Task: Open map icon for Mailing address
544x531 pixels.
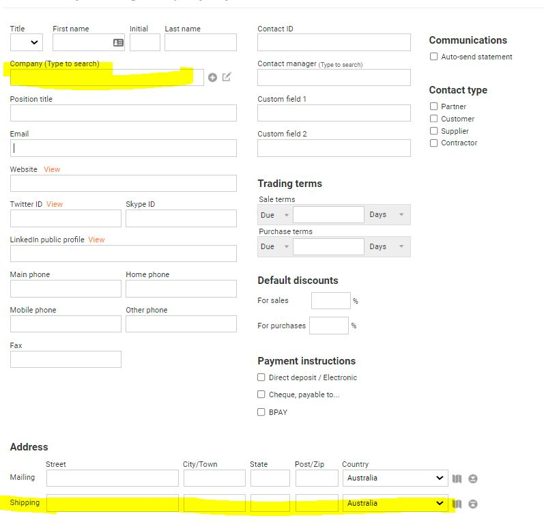Action: [457, 478]
